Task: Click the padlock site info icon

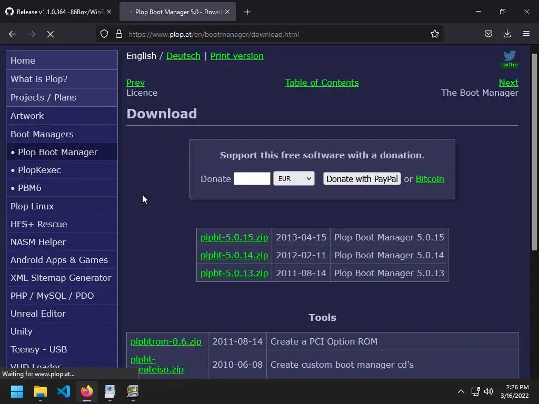Action: [119, 34]
